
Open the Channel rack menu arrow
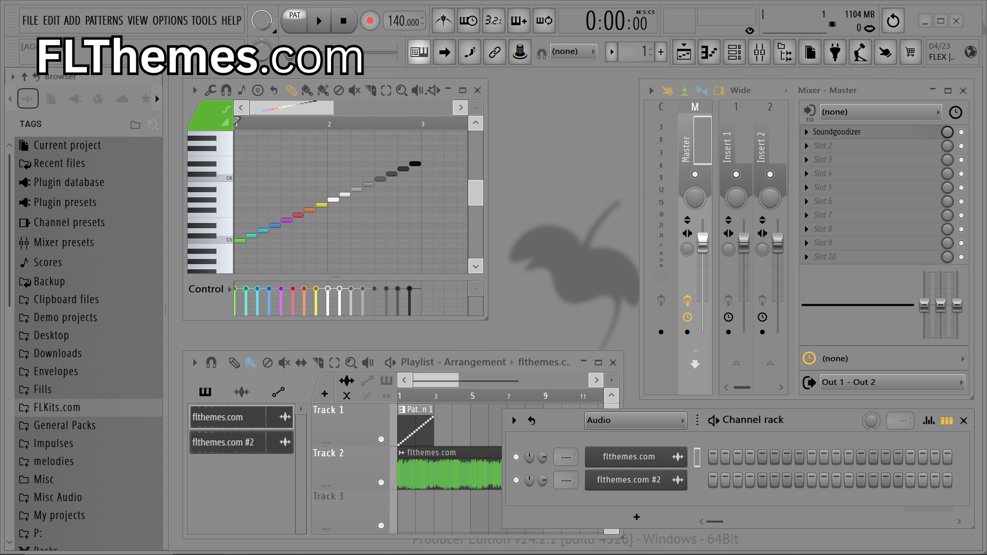(514, 420)
